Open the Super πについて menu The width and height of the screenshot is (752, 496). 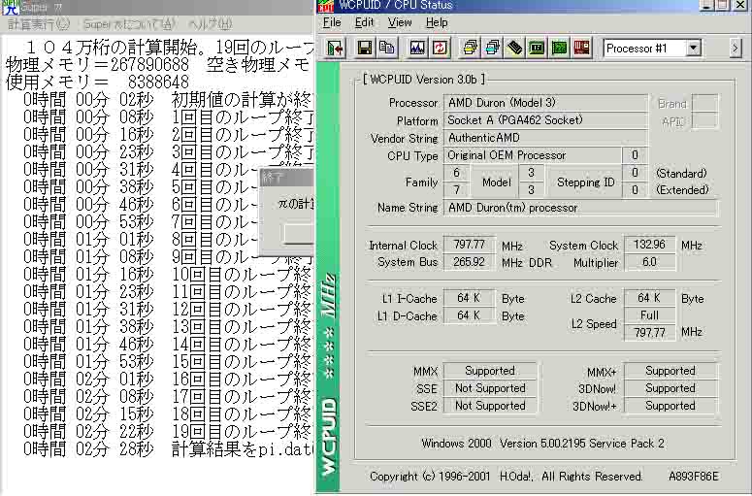[129, 24]
